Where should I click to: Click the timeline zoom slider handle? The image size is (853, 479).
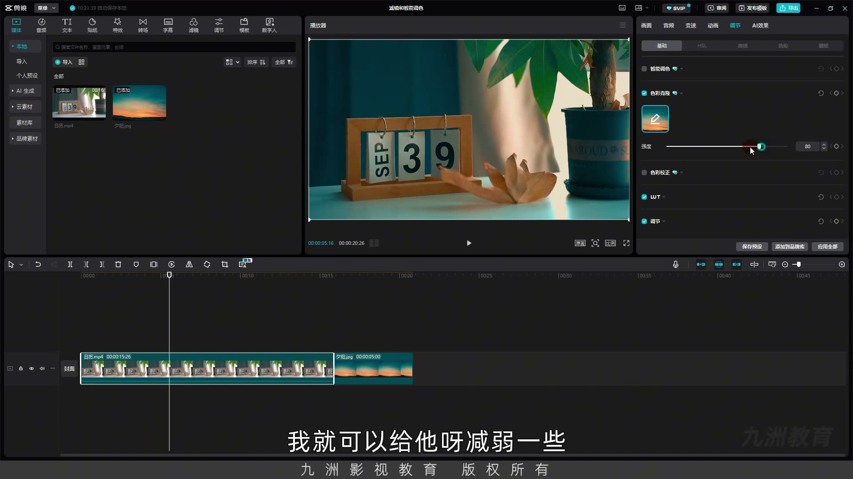click(798, 264)
